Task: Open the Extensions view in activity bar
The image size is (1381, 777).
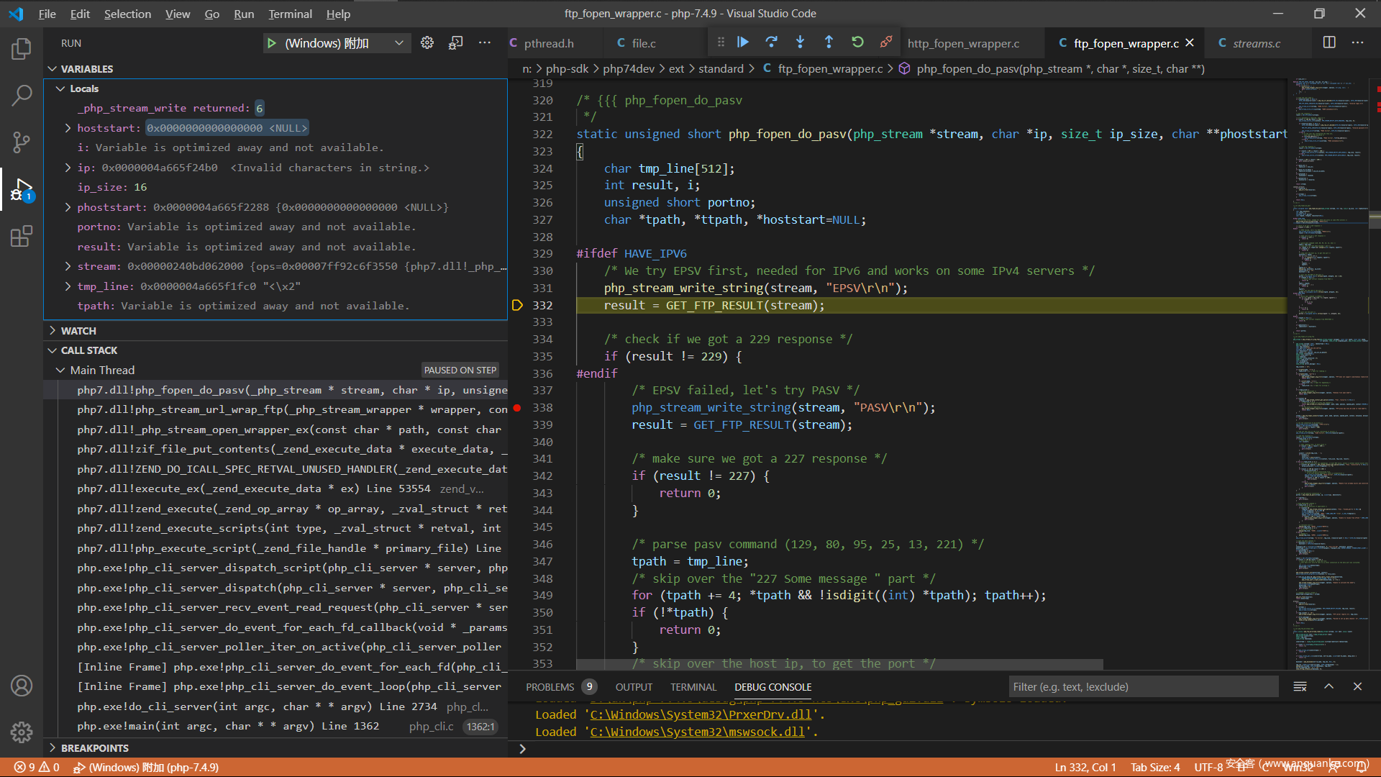Action: click(x=22, y=236)
